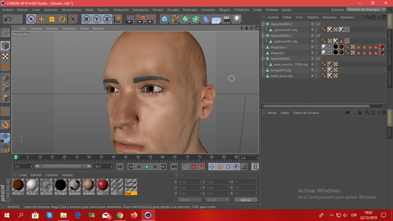Toggle the green check of HyperNURBS.1
The image size is (393, 221).
(x=319, y=36)
